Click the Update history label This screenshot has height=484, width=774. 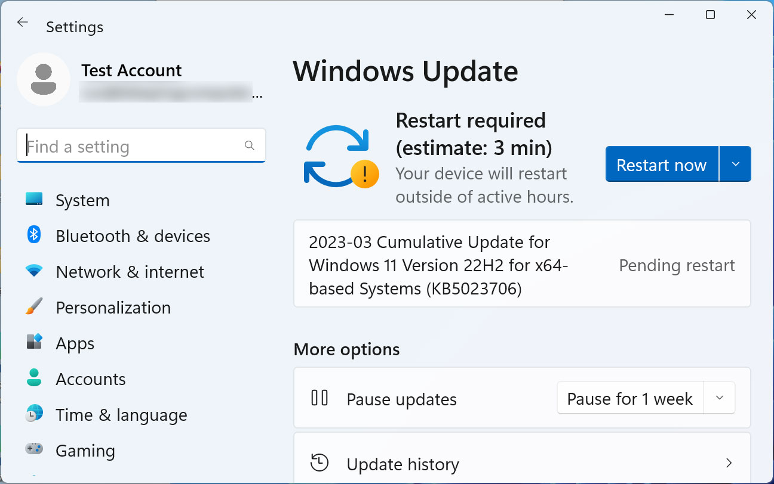pyautogui.click(x=403, y=464)
